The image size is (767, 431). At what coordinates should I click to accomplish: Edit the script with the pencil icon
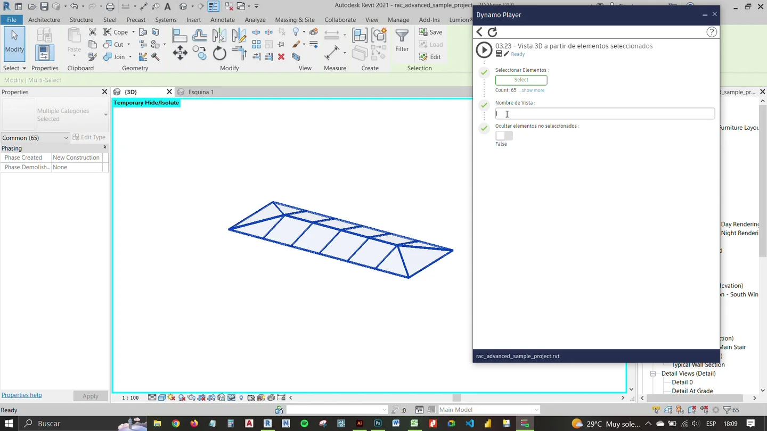click(507, 54)
